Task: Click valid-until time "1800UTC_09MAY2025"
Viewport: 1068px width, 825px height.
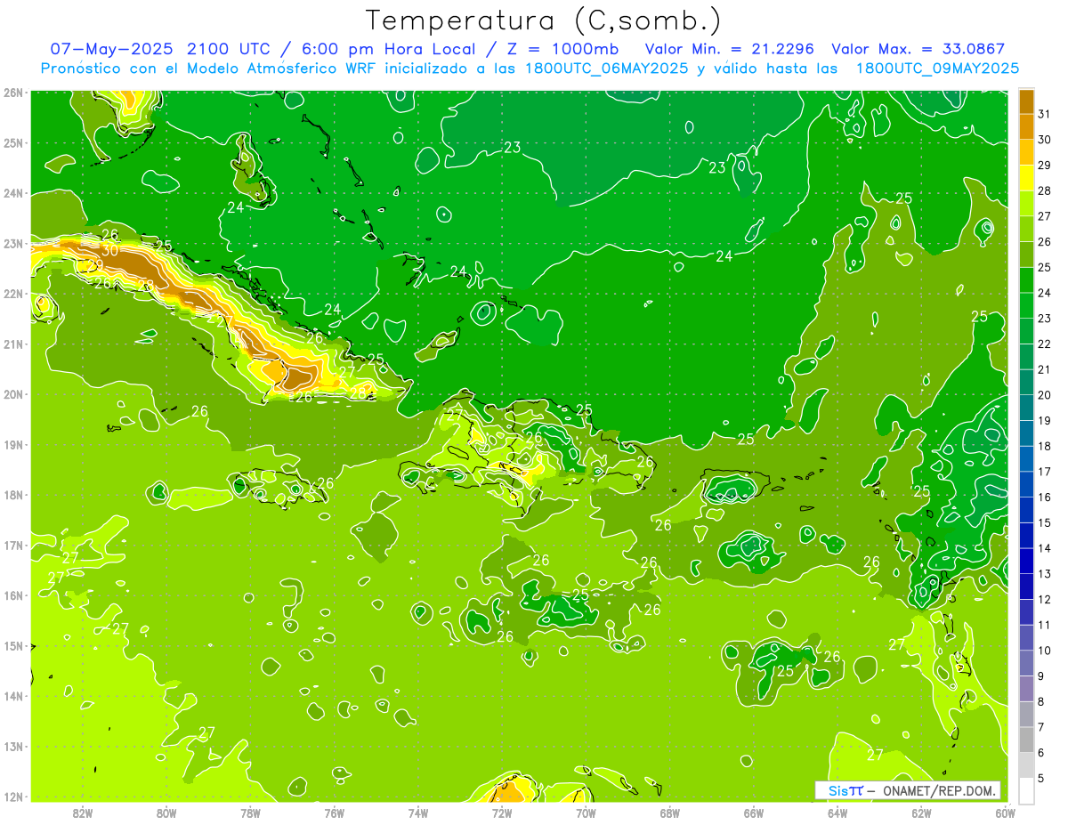Action: coord(937,69)
